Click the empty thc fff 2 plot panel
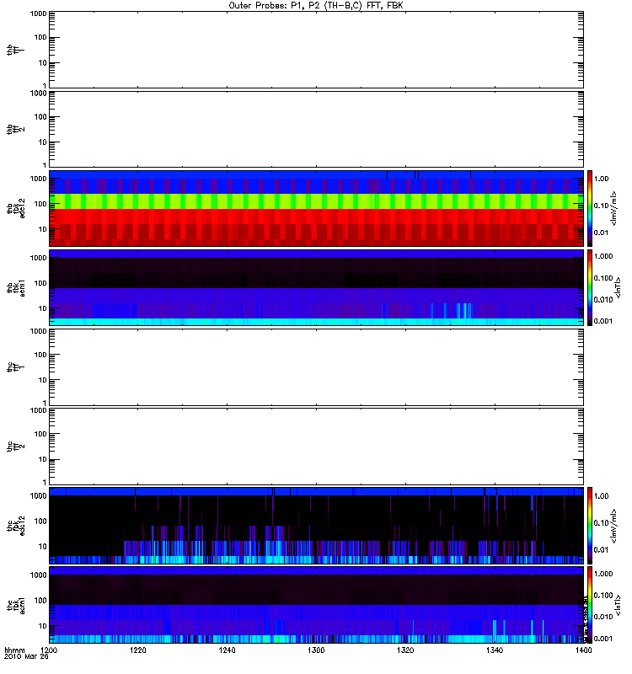This screenshot has height=674, width=632. pyautogui.click(x=317, y=447)
